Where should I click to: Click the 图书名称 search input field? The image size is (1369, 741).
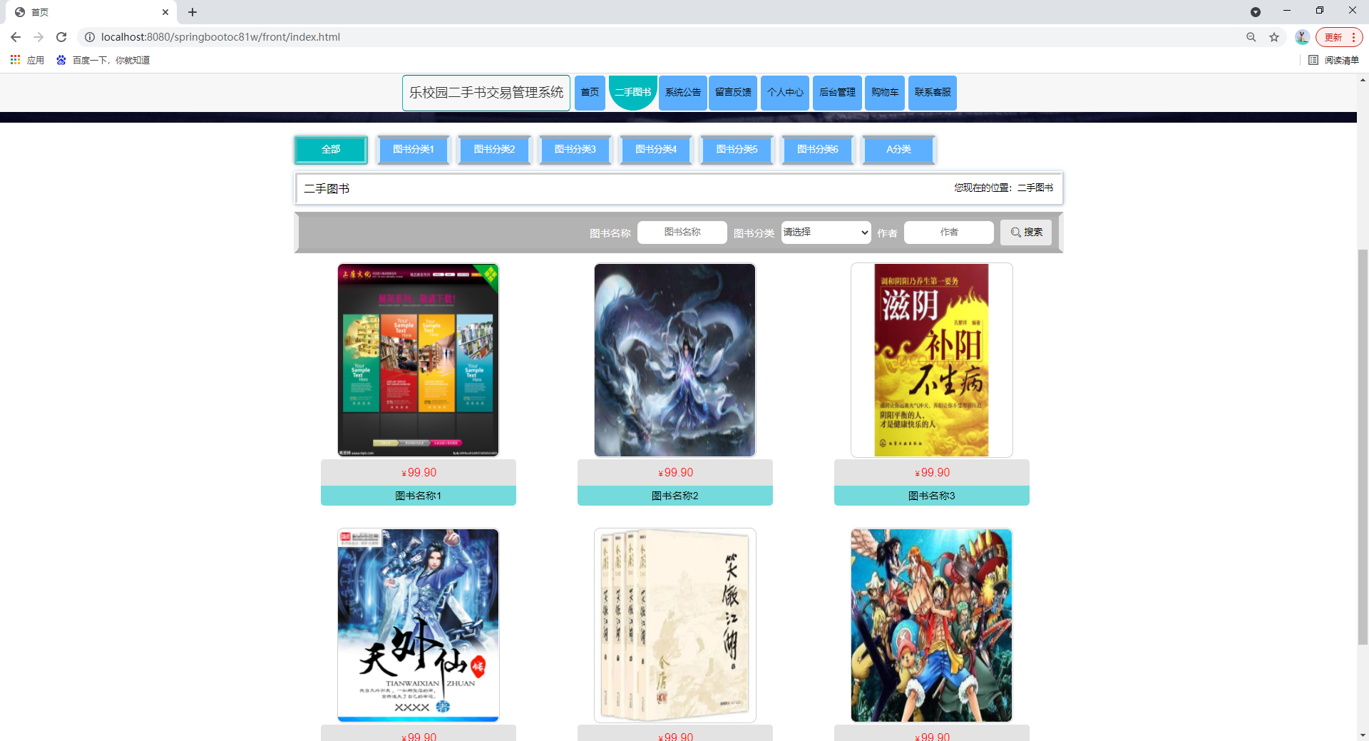coord(682,232)
